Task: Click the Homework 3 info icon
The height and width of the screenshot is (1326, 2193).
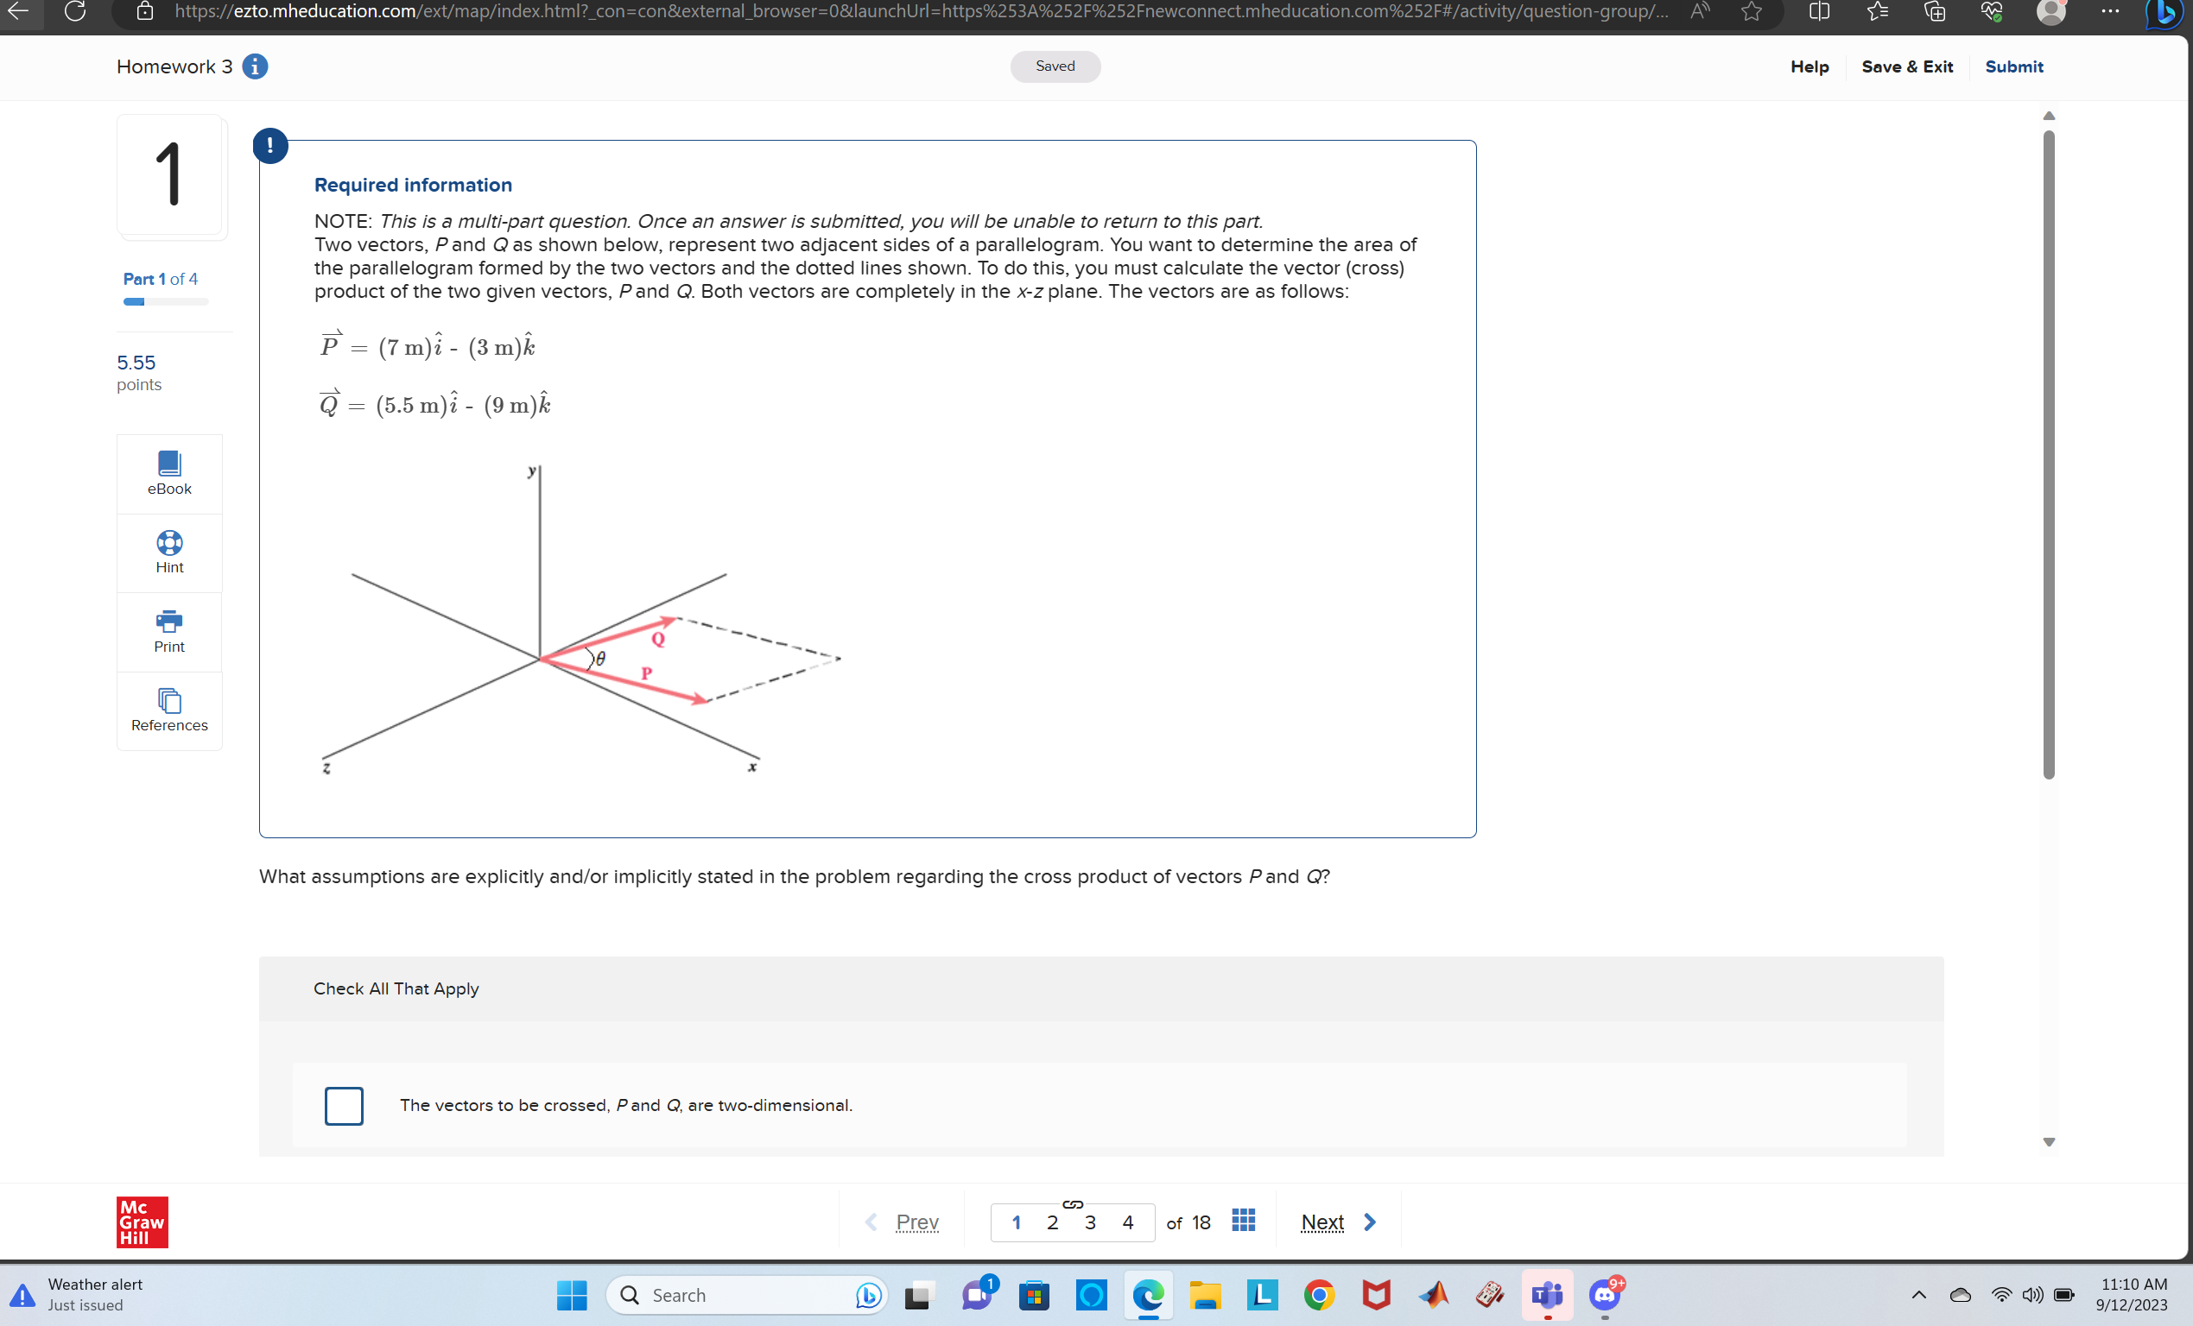Action: pos(256,66)
